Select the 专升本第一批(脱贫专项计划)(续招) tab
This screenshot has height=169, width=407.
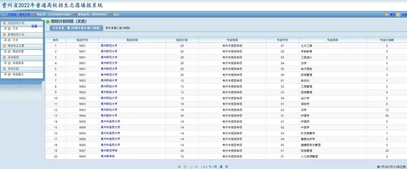pyautogui.click(x=77, y=28)
